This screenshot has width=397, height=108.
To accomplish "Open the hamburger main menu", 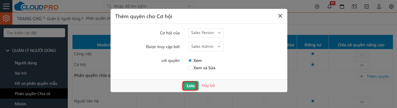I will point(6,6).
